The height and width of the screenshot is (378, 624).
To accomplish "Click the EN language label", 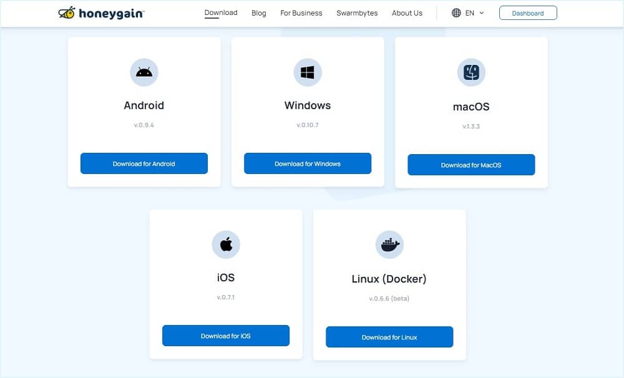I will point(470,12).
